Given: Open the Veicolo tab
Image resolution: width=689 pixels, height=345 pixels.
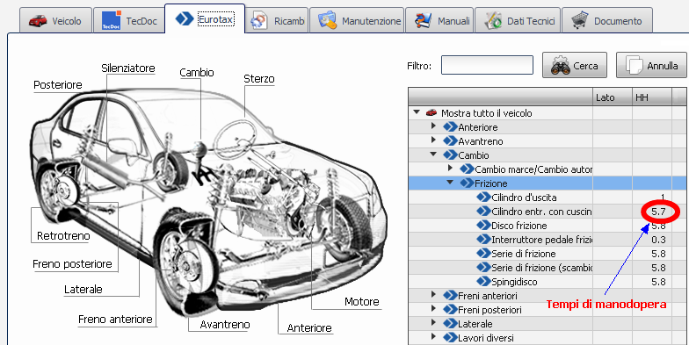Looking at the screenshot, I should click(x=56, y=20).
